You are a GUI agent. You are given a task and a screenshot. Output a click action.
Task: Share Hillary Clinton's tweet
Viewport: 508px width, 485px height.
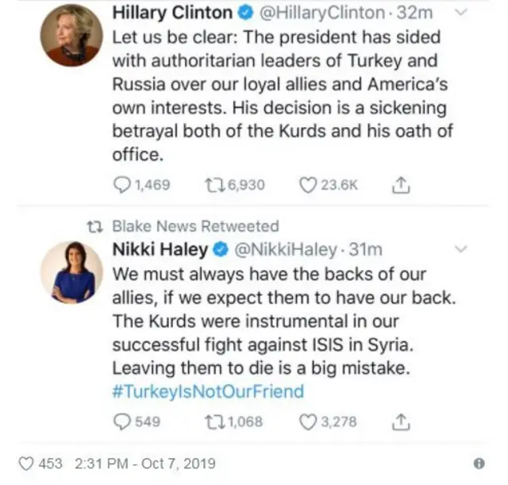(401, 185)
